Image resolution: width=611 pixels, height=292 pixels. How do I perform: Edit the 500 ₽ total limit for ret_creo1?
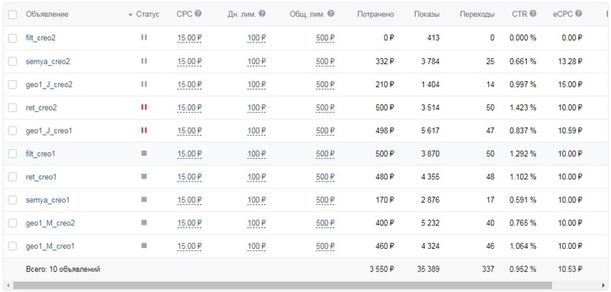pyautogui.click(x=326, y=177)
